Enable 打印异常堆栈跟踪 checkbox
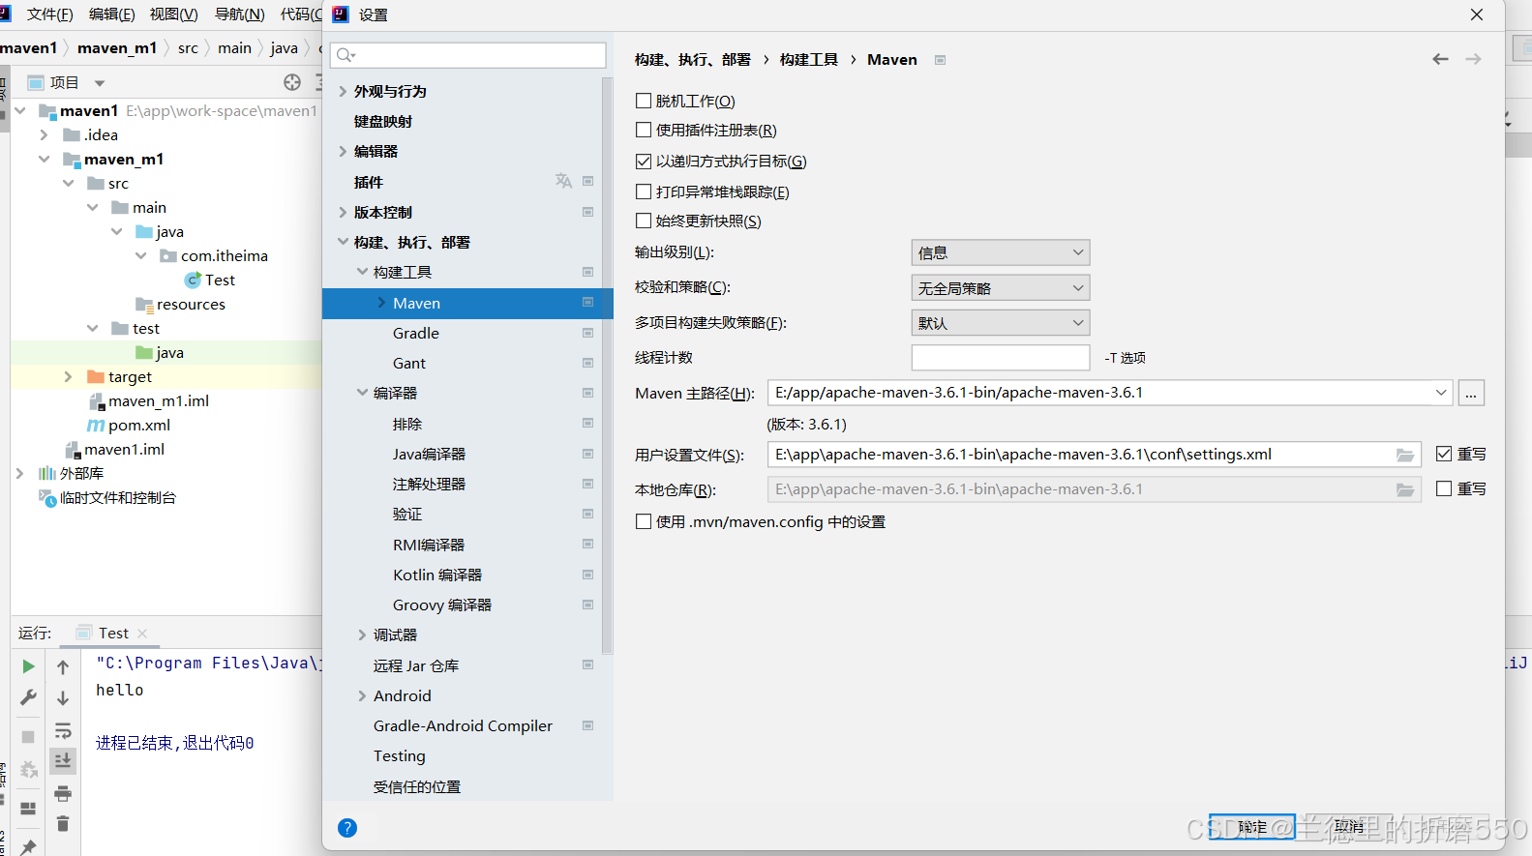1532x856 pixels. (644, 192)
